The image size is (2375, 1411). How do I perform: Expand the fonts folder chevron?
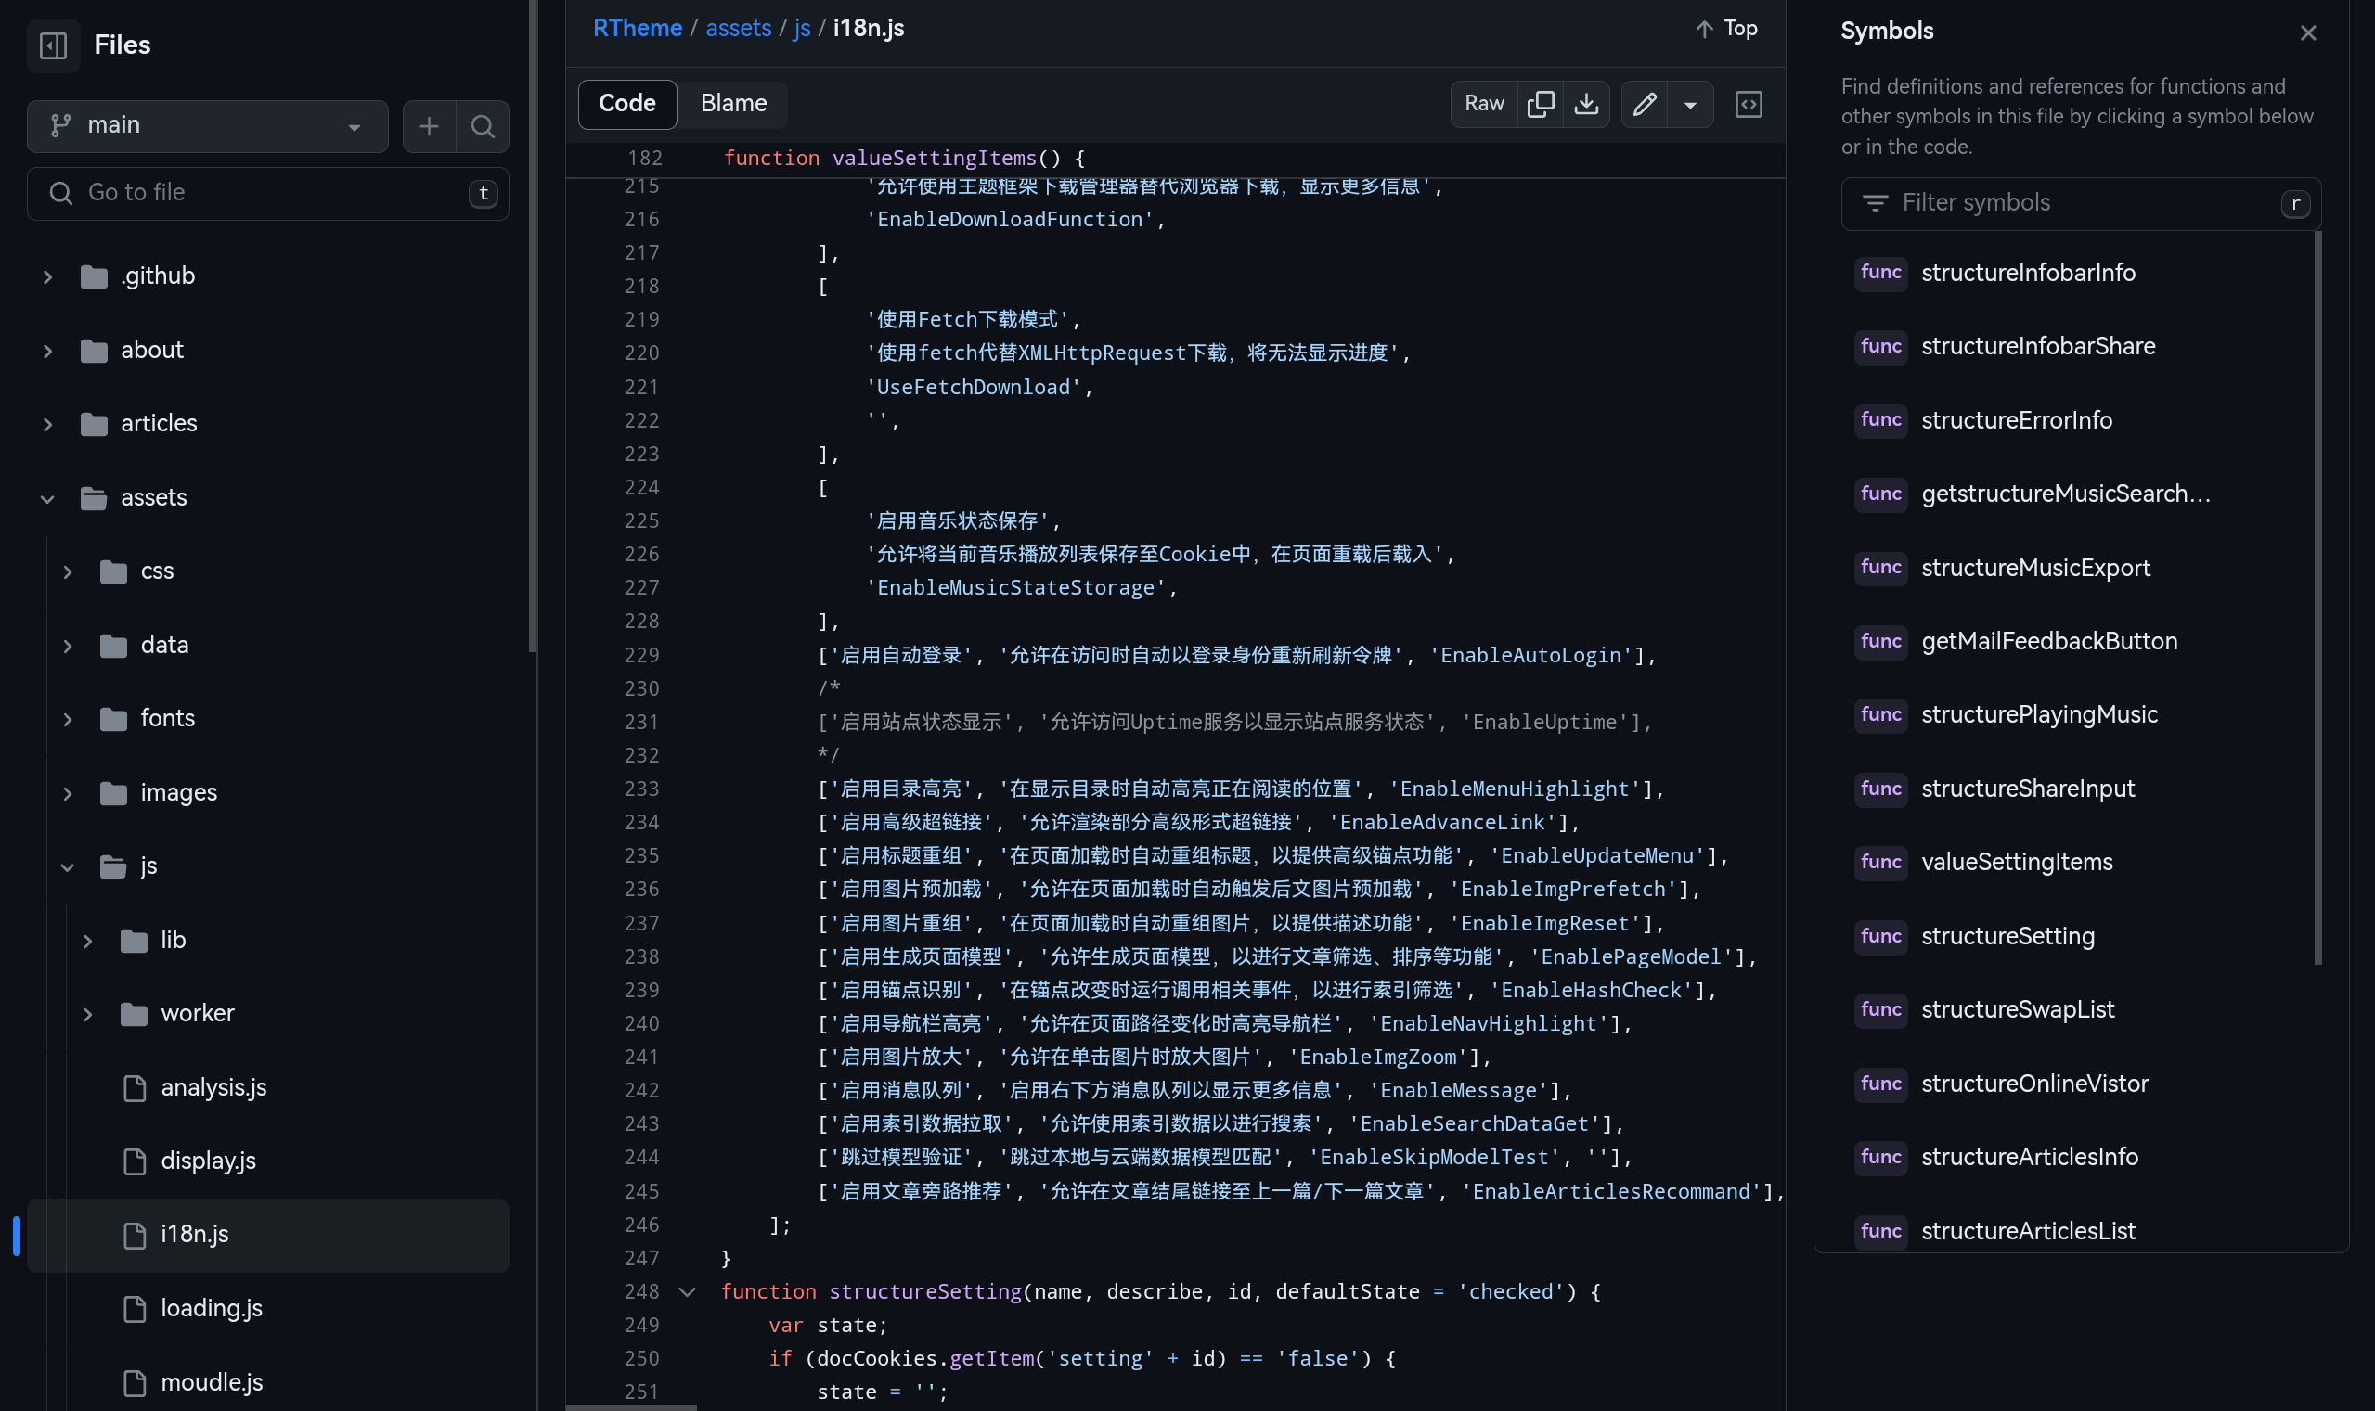click(68, 719)
